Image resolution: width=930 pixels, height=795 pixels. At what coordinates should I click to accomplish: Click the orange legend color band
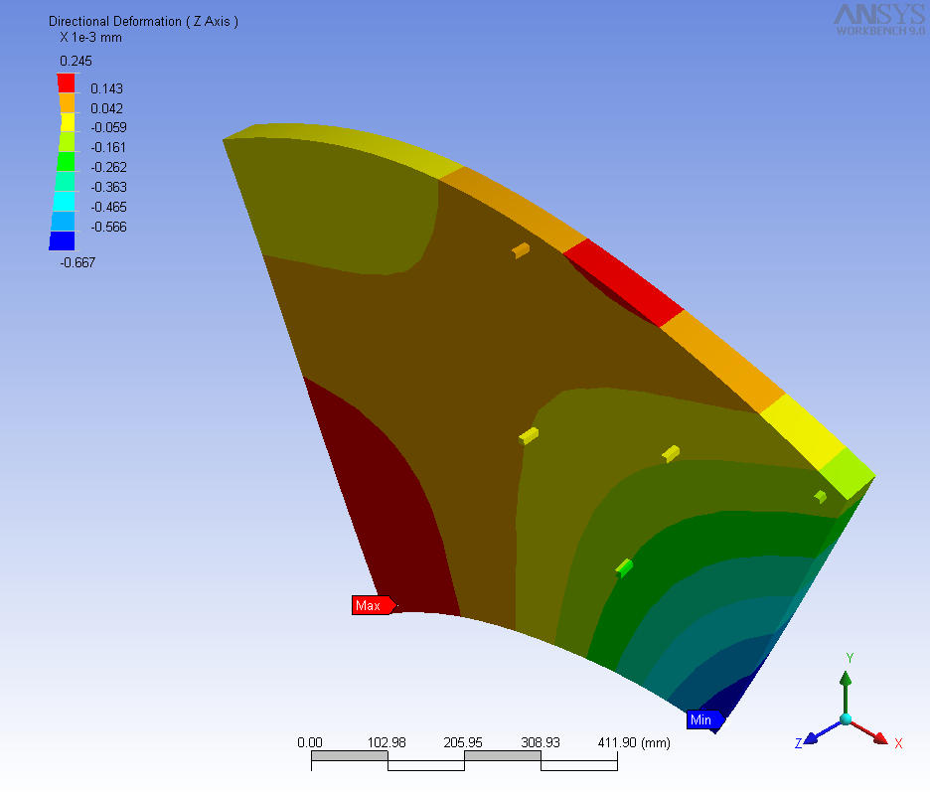67,102
